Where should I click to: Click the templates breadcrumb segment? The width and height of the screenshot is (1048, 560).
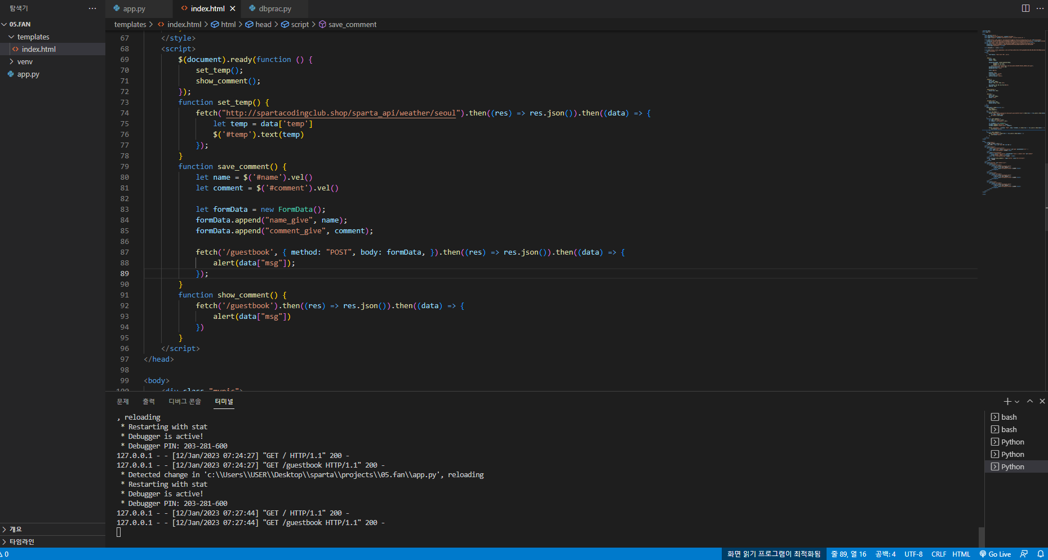pos(130,24)
